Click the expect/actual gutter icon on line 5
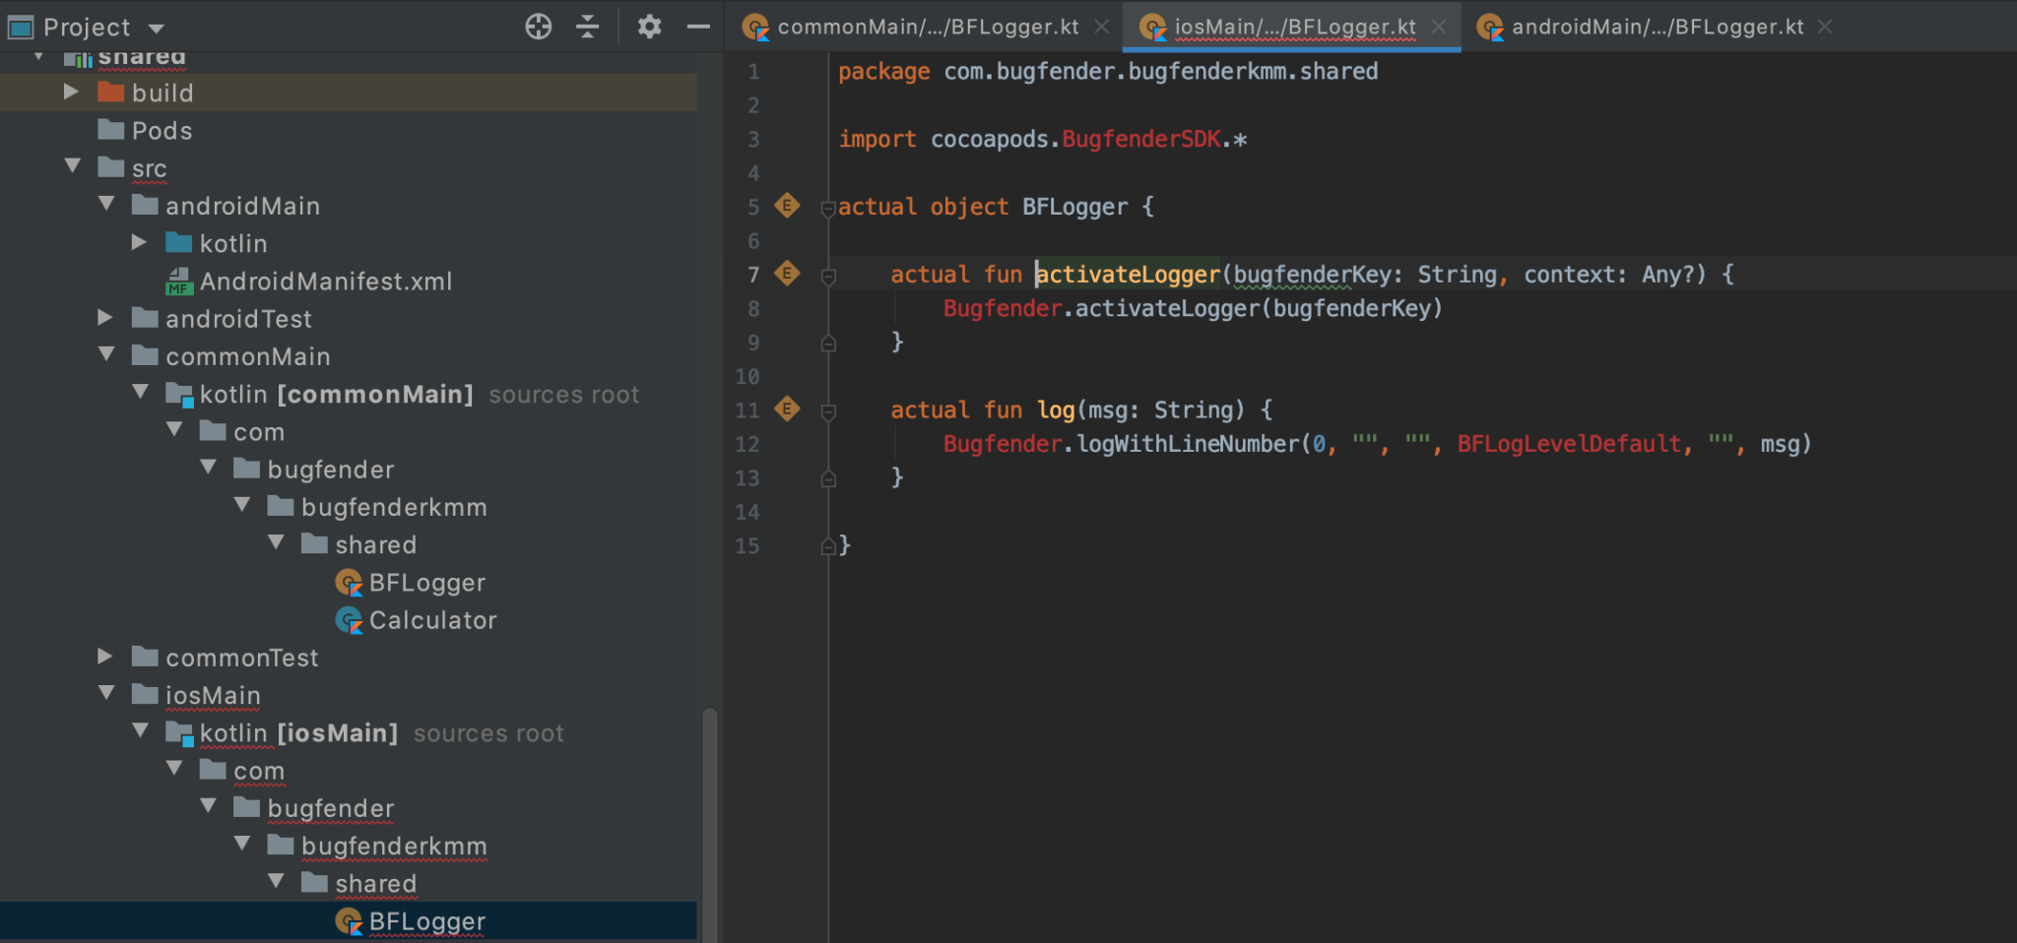 (786, 207)
